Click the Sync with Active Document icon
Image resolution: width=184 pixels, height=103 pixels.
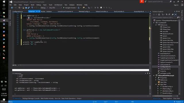coord(166,15)
